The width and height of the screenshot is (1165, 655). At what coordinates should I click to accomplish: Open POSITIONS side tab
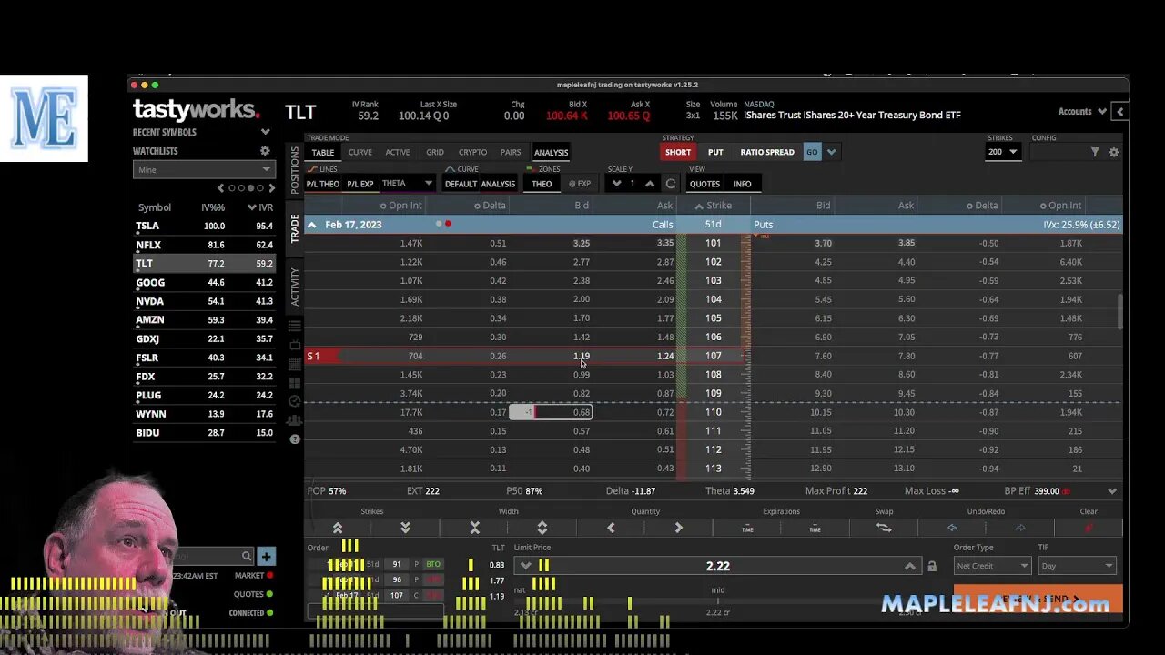(x=294, y=171)
